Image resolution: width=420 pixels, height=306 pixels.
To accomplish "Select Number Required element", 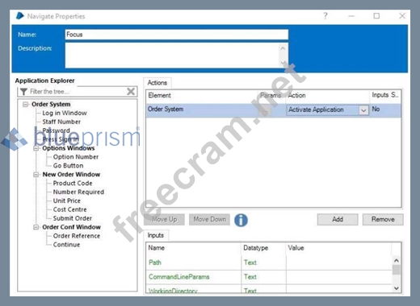I will click(x=78, y=192).
